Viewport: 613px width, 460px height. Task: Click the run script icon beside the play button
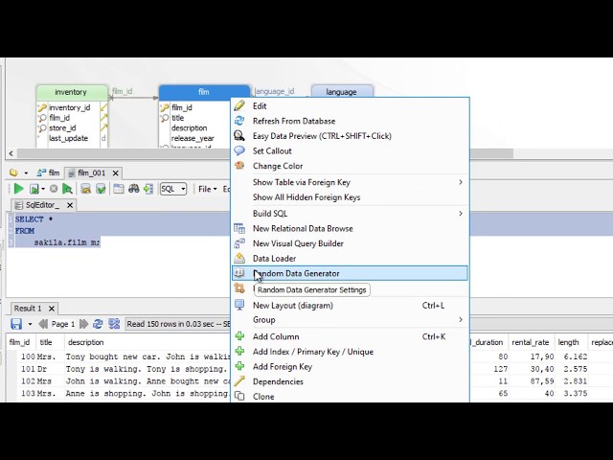34,190
